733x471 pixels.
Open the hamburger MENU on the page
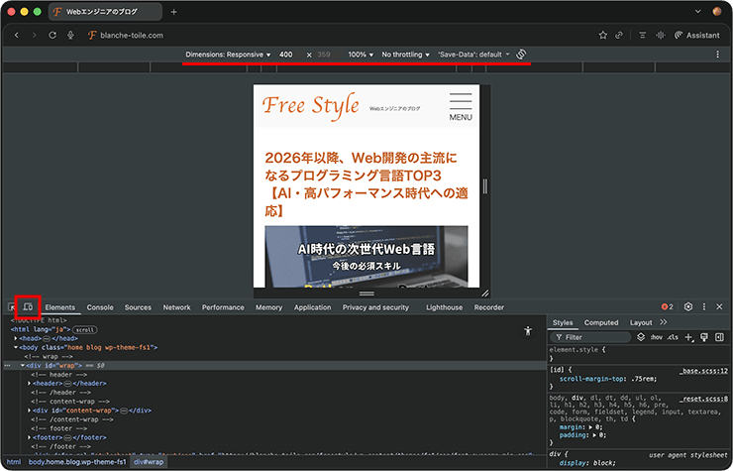point(461,107)
